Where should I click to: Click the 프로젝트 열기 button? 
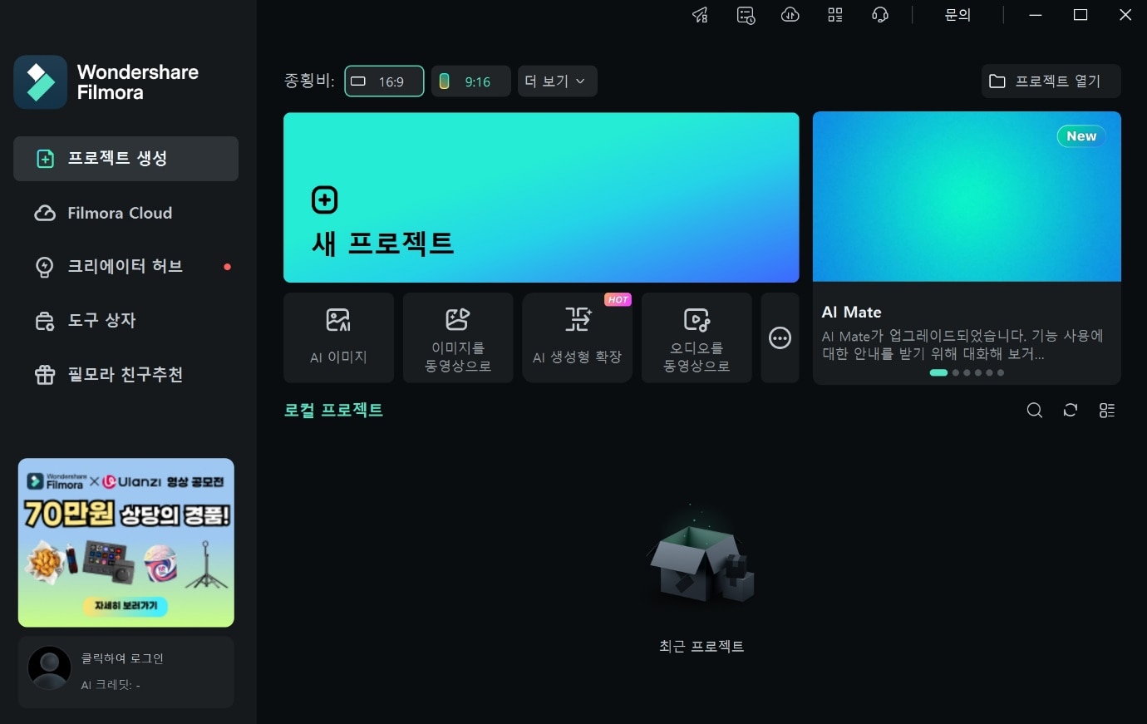(x=1051, y=81)
